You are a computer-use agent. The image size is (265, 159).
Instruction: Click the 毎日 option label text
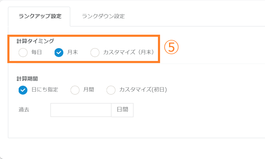pos(37,53)
